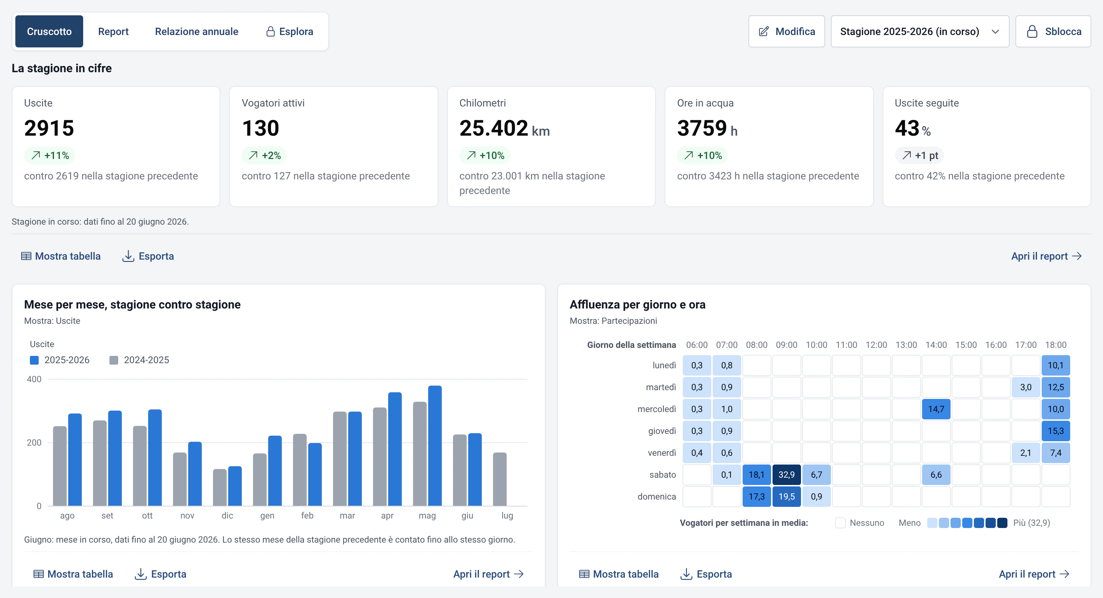Click the arrow icon in monthly chart card footer

(x=519, y=574)
